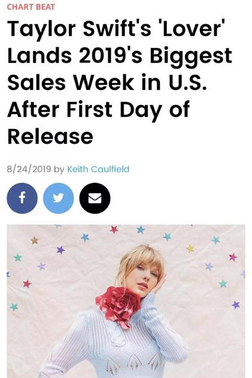Open the Chart Beat category link
The image size is (252, 378).
click(x=31, y=7)
